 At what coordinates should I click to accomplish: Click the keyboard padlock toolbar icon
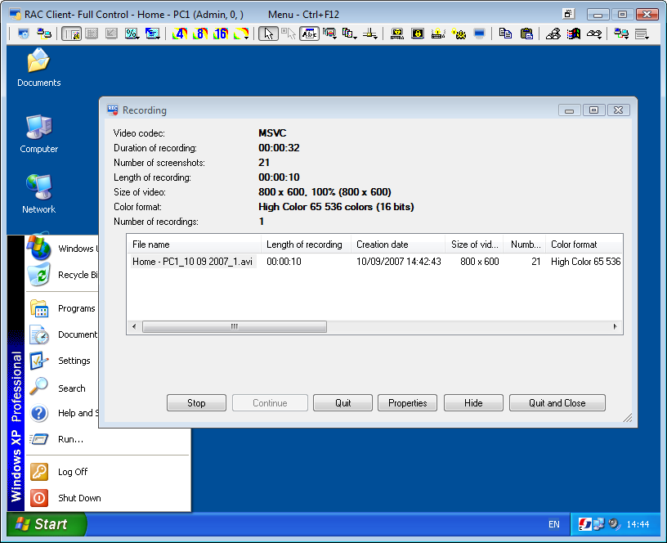point(438,34)
